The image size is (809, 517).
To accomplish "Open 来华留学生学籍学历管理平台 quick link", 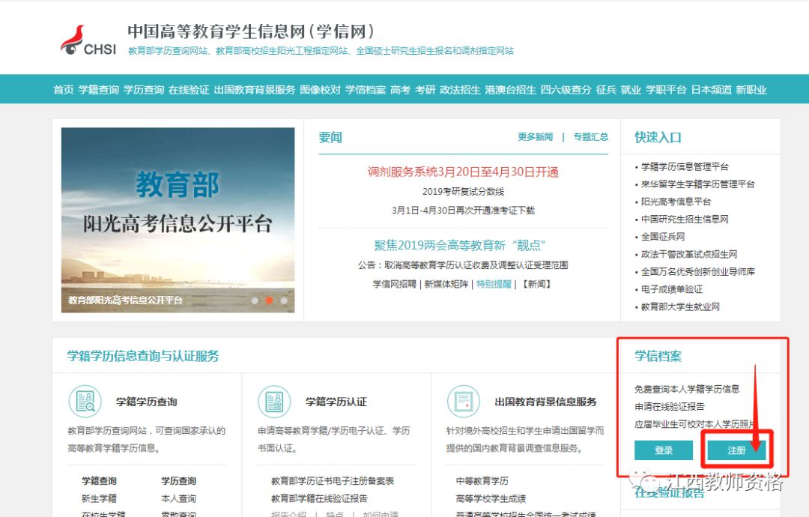I will pyautogui.click(x=697, y=184).
